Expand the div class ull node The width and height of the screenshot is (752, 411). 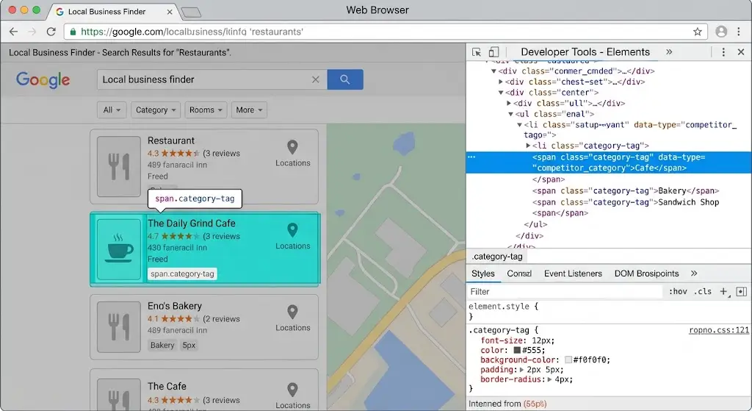[509, 103]
